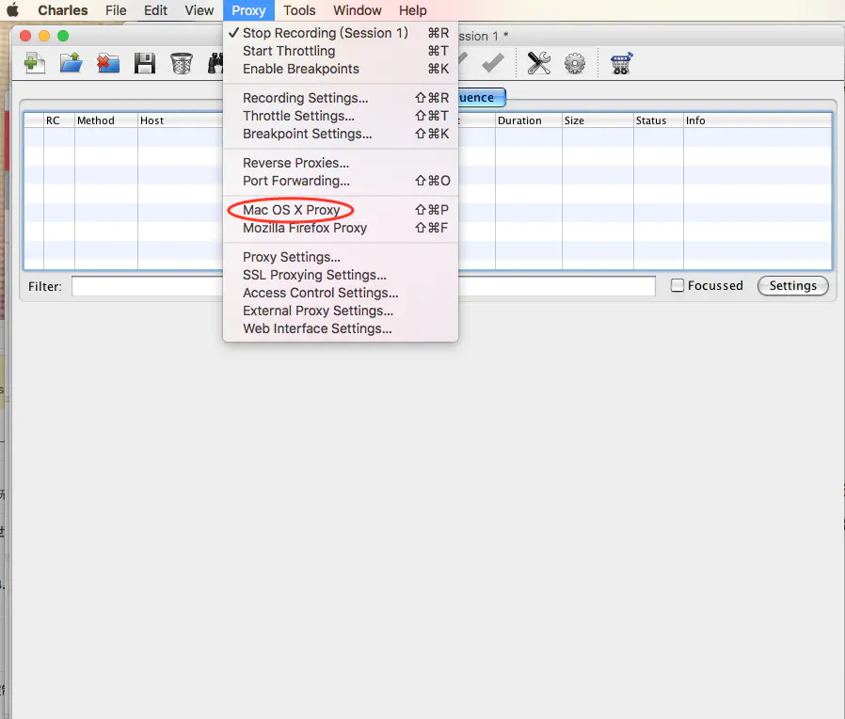Open the Apple menu
845x719 pixels.
tap(12, 10)
